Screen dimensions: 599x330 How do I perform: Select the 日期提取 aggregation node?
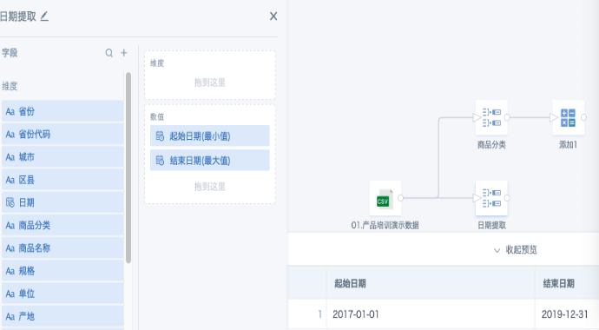pos(491,198)
